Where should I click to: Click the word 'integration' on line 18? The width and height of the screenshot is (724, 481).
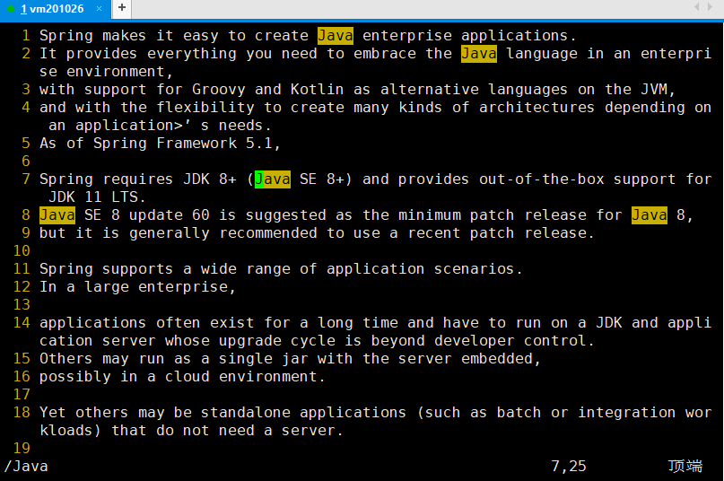click(627, 413)
